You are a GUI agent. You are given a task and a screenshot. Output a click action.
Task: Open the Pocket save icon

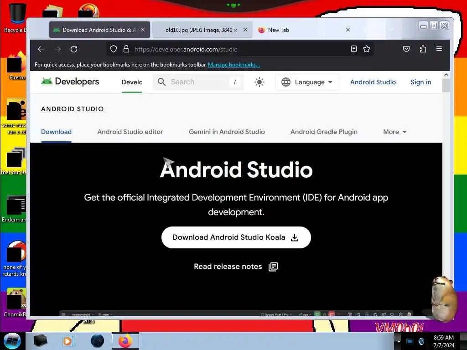click(406, 49)
